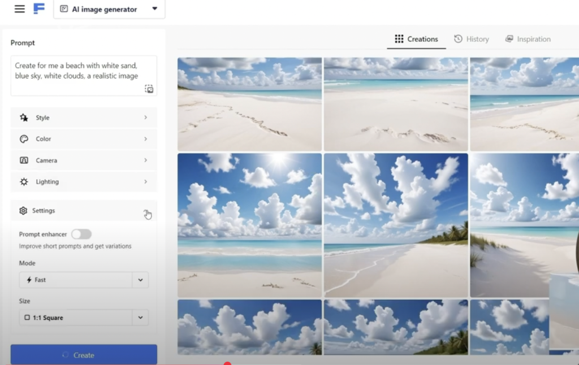Image resolution: width=579 pixels, height=365 pixels.
Task: Click the Lighting sun icon
Action: [x=24, y=181]
